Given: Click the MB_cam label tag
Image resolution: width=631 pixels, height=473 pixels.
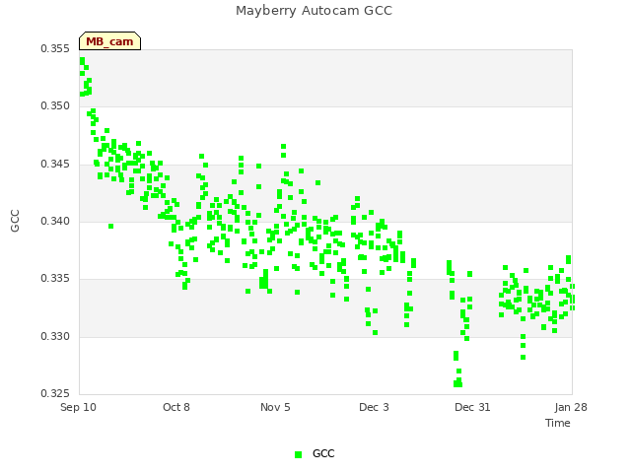Looking at the screenshot, I should point(109,41).
